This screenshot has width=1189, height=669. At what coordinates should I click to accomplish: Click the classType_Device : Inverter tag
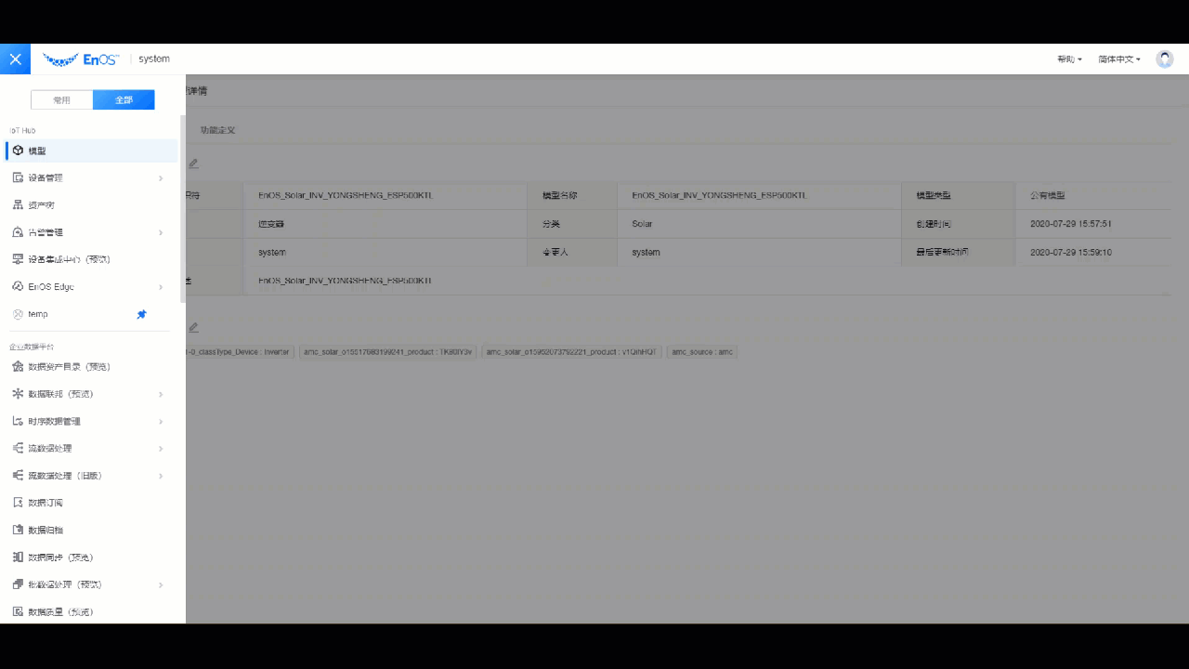(x=240, y=352)
